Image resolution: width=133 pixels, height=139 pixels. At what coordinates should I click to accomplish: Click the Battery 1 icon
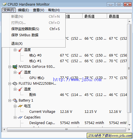click(15, 100)
